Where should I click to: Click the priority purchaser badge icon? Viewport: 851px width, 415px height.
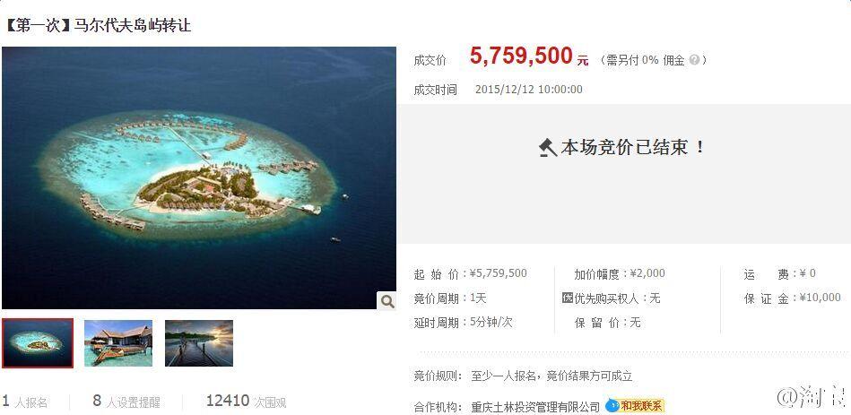(568, 298)
